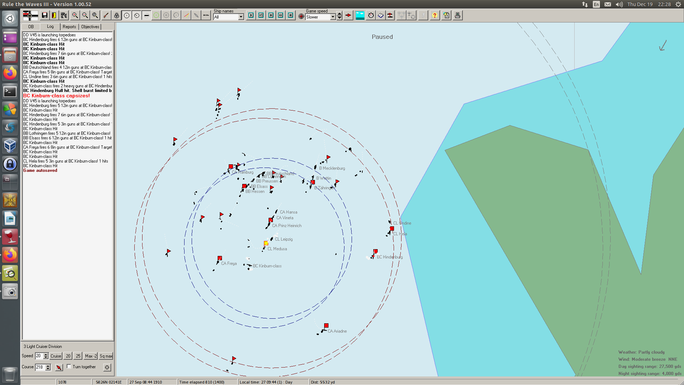Toggle the grey circle range button

[176, 15]
